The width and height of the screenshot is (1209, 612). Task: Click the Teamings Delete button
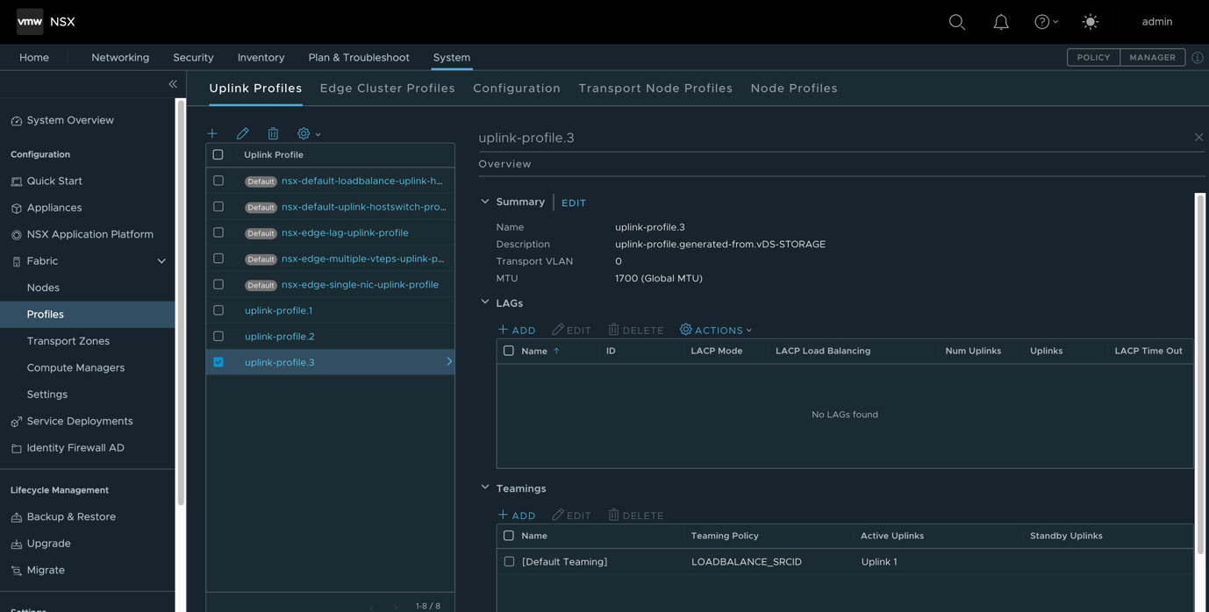636,515
